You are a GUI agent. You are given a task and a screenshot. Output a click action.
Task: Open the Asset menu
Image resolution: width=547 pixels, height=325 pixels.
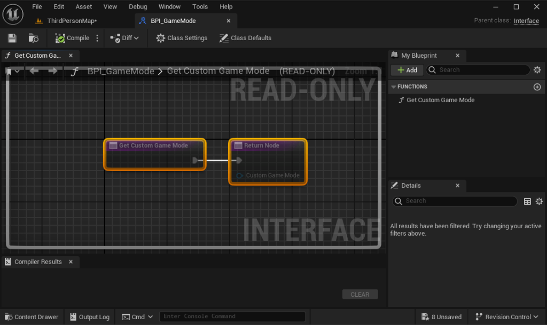tap(83, 7)
